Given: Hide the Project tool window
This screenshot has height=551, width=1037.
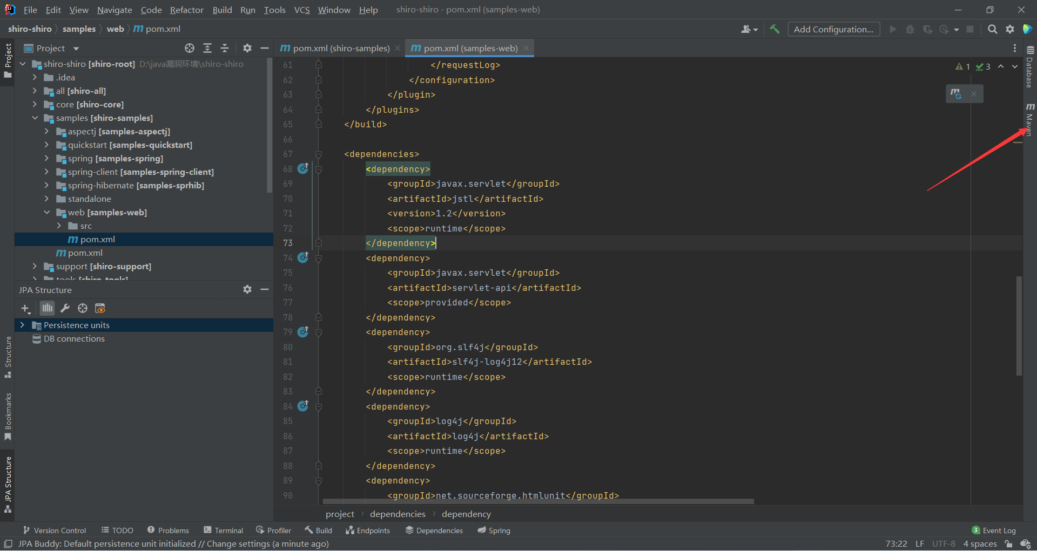Looking at the screenshot, I should pyautogui.click(x=265, y=48).
